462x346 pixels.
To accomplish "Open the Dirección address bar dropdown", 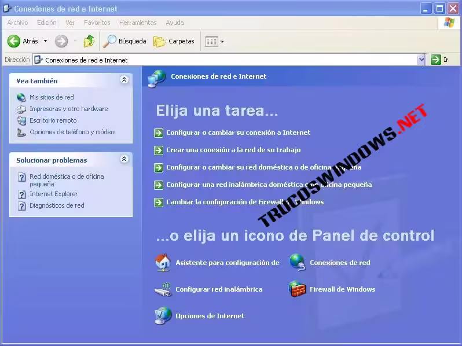I will tap(421, 60).
